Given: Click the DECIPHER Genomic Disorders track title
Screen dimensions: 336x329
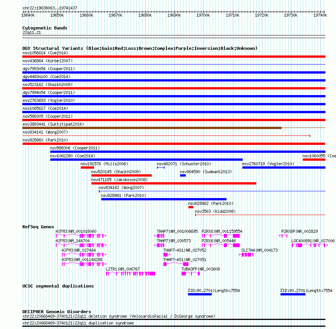Looking at the screenshot, I should click(57, 312).
